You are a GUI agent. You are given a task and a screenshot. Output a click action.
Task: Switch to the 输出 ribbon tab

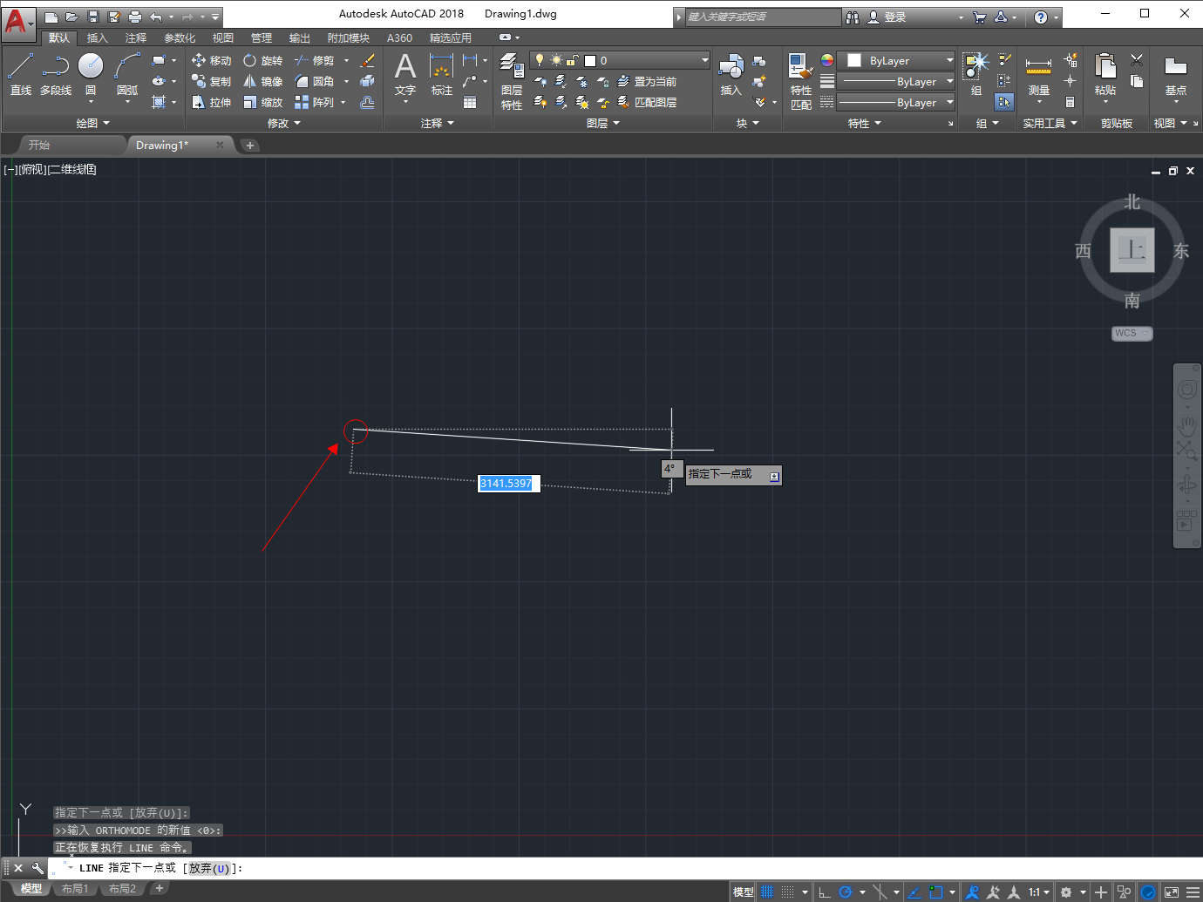(x=300, y=37)
